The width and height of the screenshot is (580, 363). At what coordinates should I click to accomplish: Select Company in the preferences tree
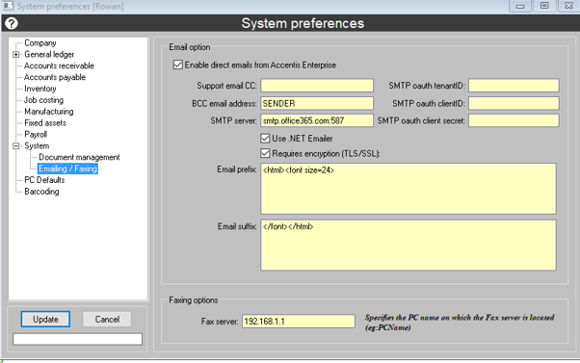[40, 43]
